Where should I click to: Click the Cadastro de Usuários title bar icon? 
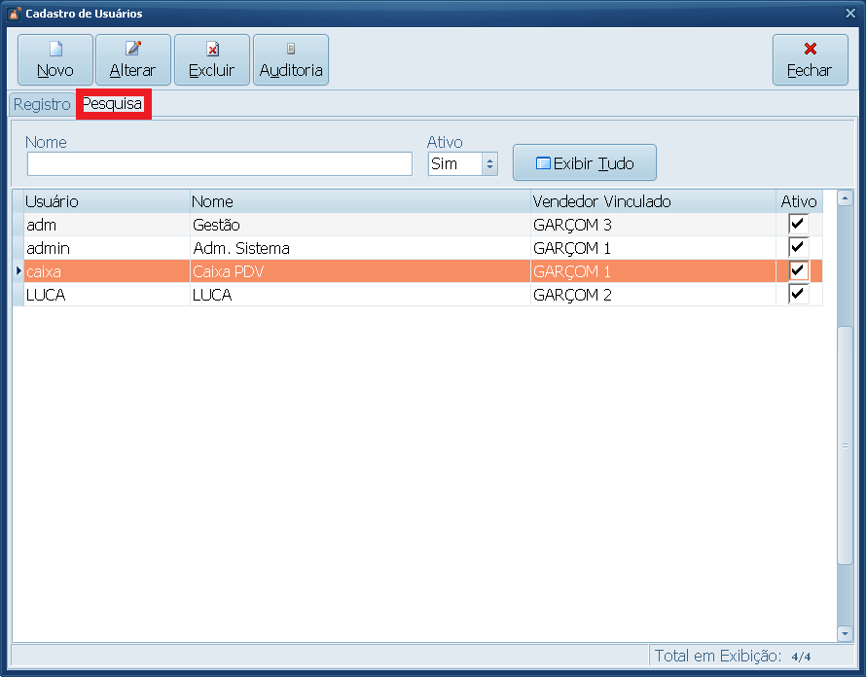point(14,14)
